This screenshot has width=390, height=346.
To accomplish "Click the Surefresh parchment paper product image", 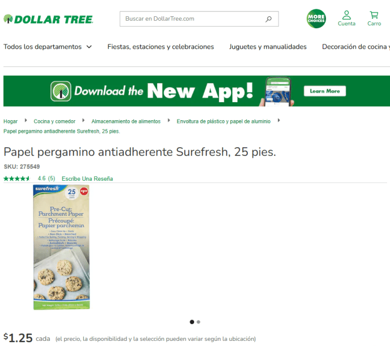I will (61, 247).
